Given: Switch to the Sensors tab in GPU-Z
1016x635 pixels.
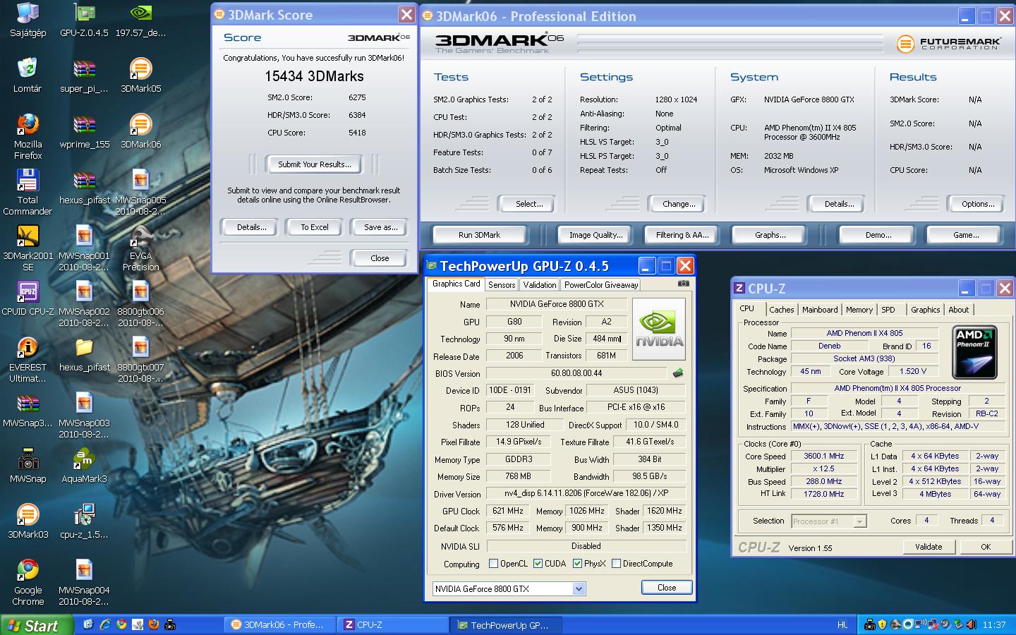Looking at the screenshot, I should click(x=502, y=285).
